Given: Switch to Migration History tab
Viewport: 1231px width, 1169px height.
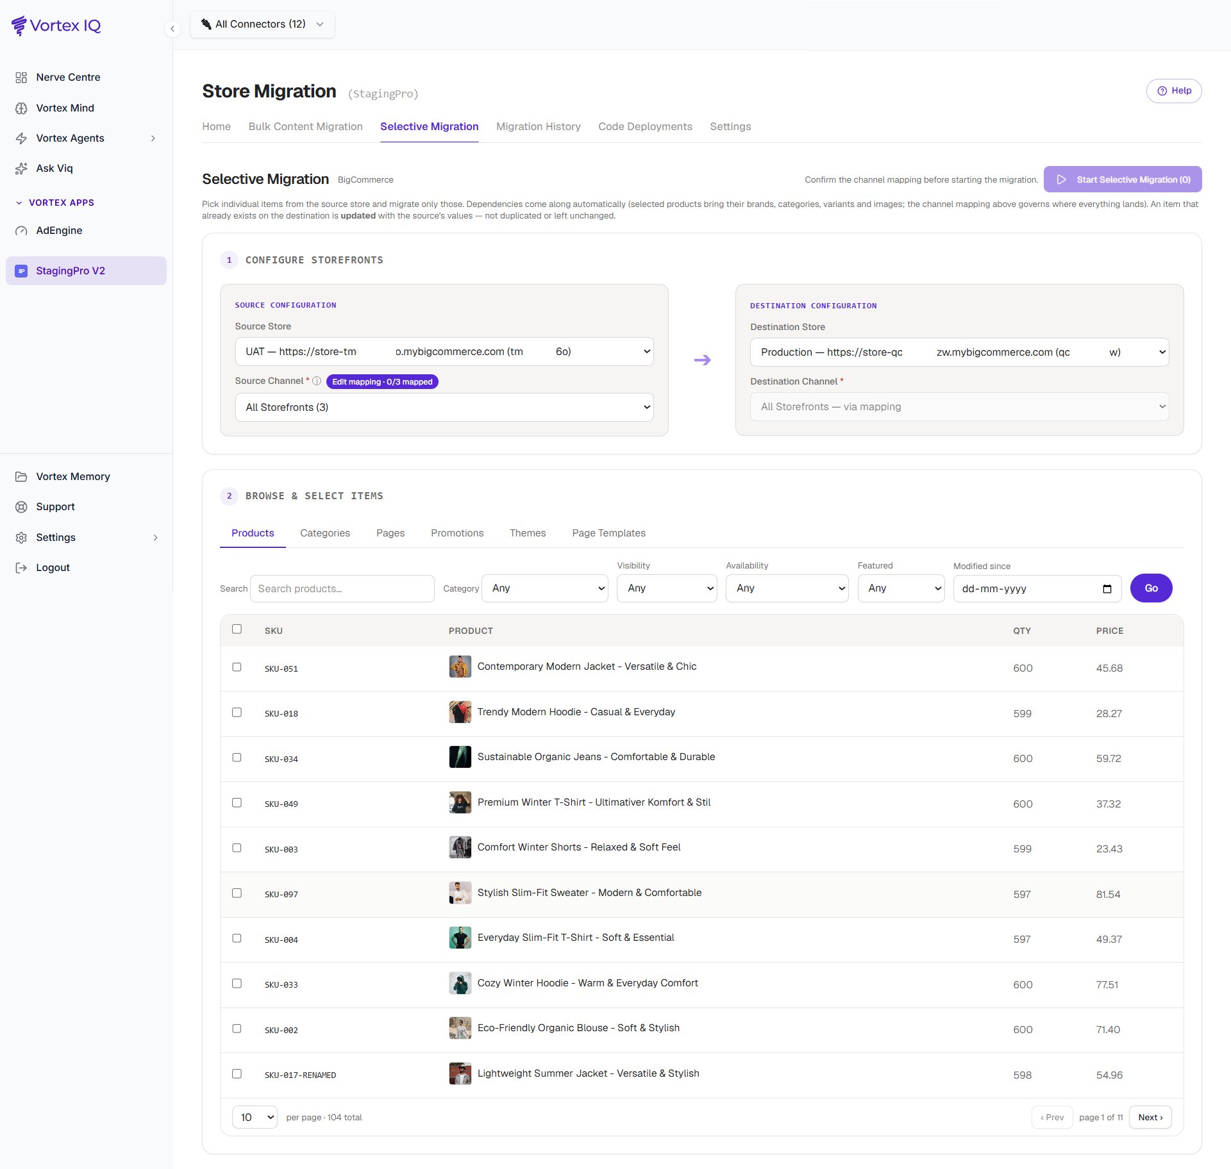Looking at the screenshot, I should pyautogui.click(x=538, y=127).
